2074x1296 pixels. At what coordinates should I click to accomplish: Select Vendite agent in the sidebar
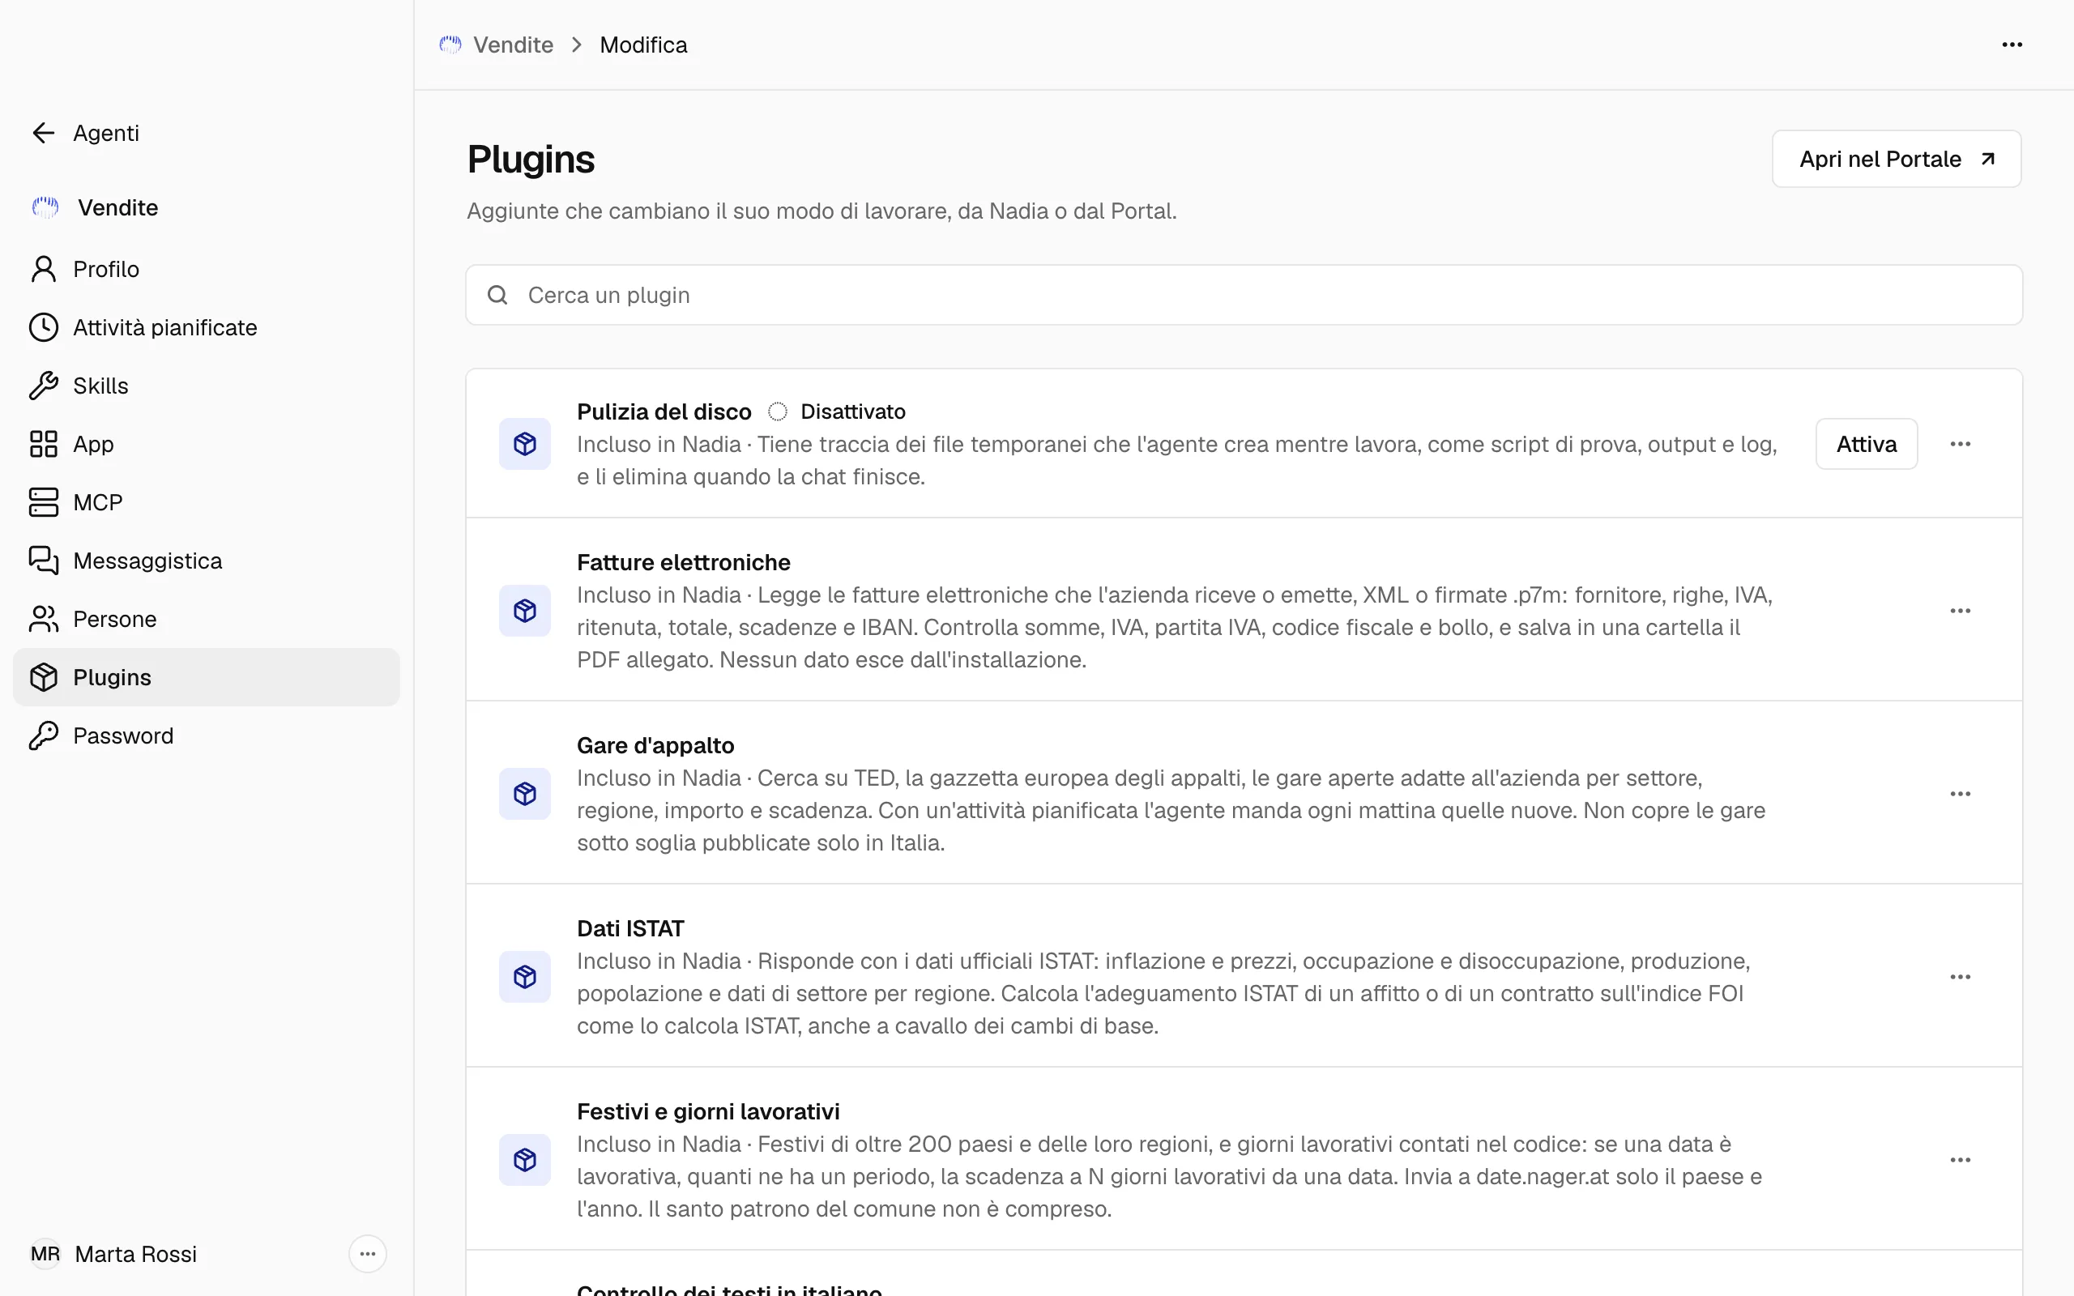206,207
